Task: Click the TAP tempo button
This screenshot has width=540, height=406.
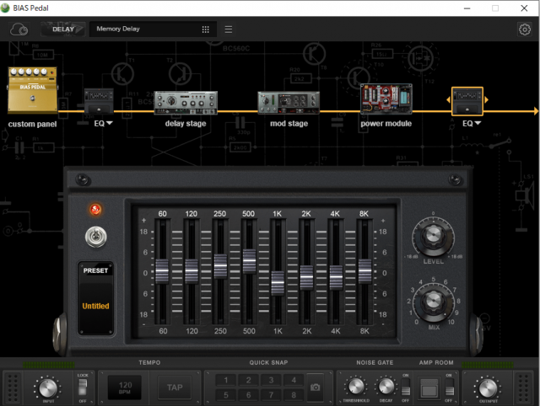Action: [x=175, y=387]
